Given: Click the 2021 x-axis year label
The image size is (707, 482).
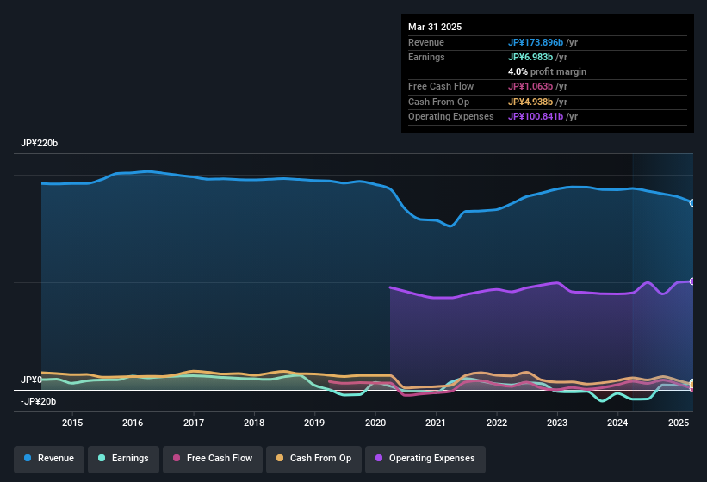Looking at the screenshot, I should pos(436,423).
